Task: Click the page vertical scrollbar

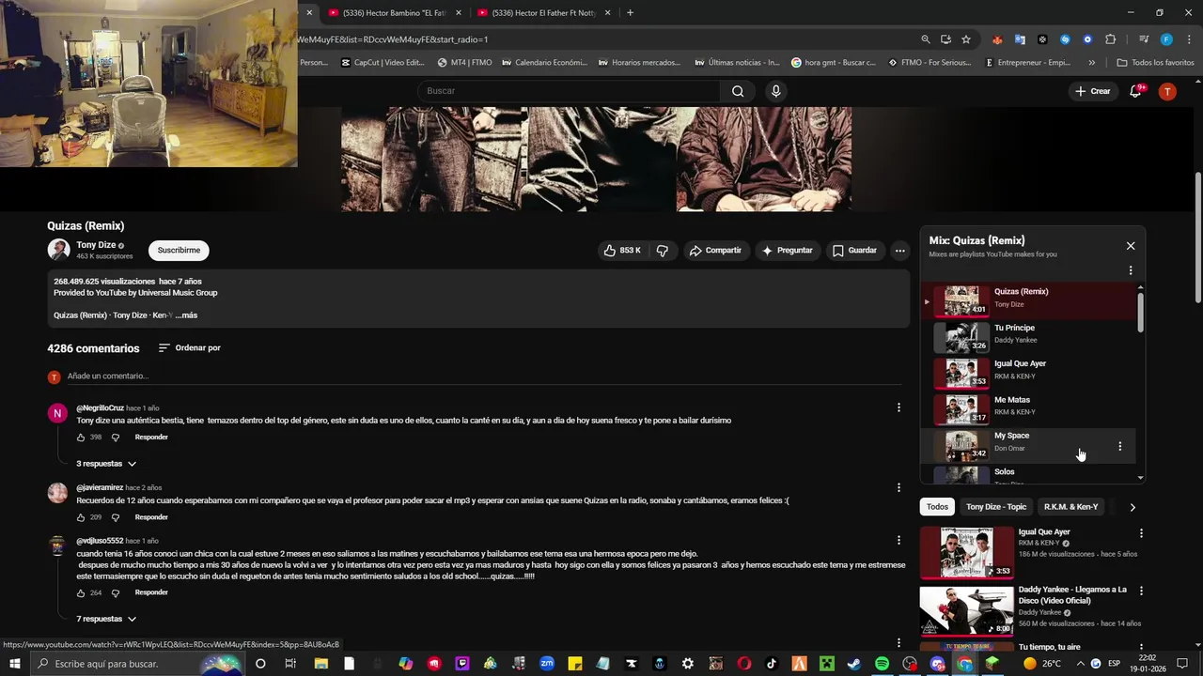Action: click(x=1197, y=238)
